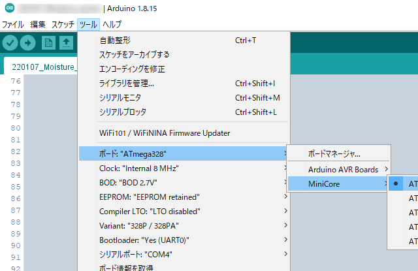
Task: Open シリアルモニタ from the tools menu
Action: point(120,98)
